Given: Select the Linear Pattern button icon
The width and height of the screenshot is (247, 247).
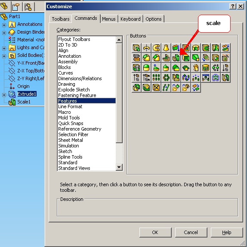Looking at the screenshot, I should [x=156, y=78].
